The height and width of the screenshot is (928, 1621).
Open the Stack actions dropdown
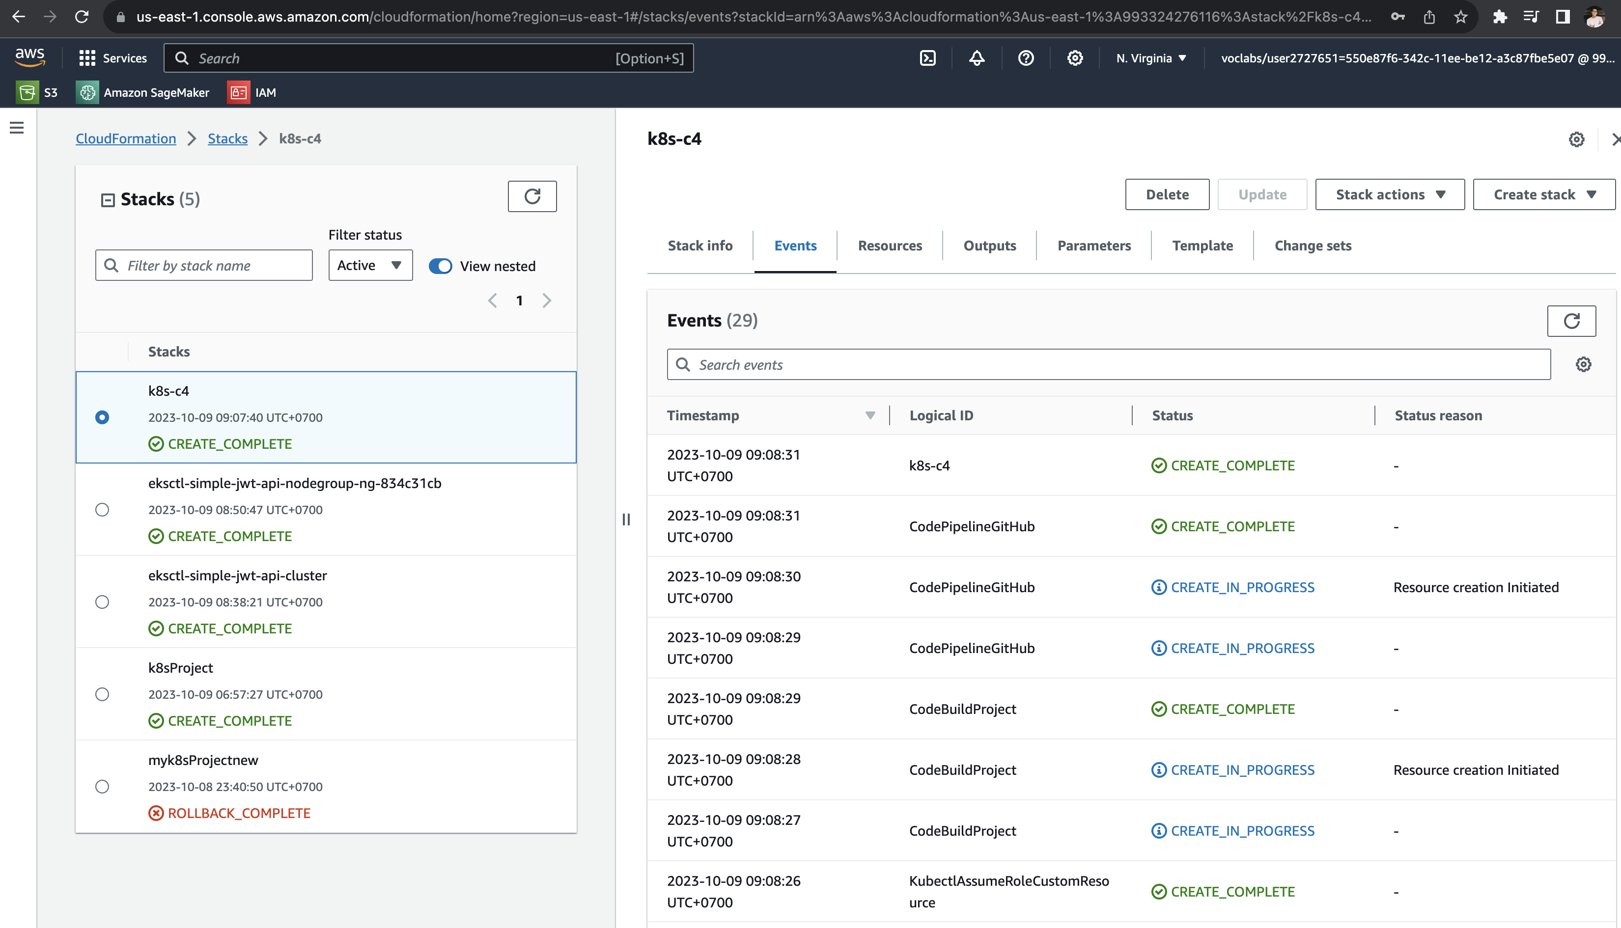[1390, 194]
